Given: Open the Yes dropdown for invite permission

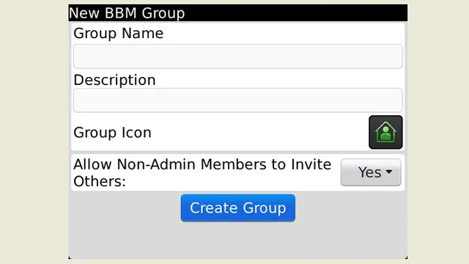Looking at the screenshot, I should click(x=371, y=172).
